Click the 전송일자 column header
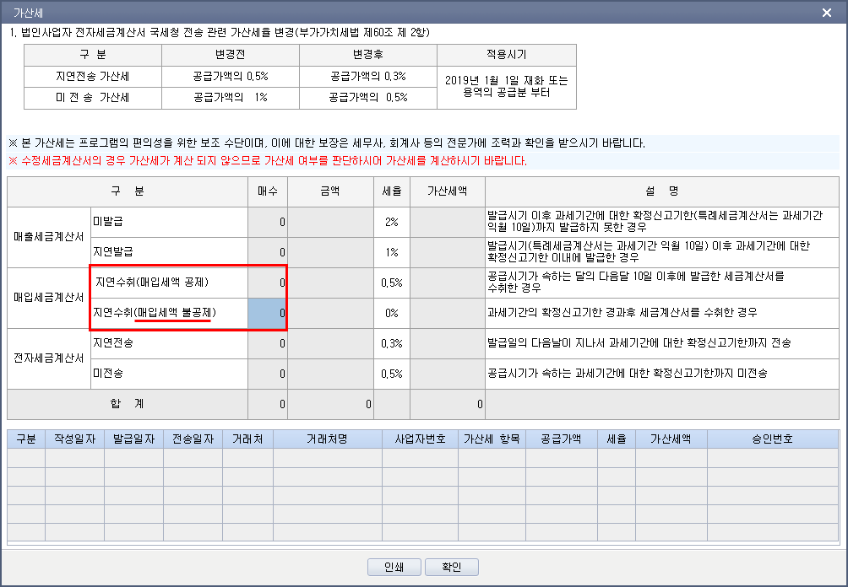848x587 pixels. coord(193,439)
